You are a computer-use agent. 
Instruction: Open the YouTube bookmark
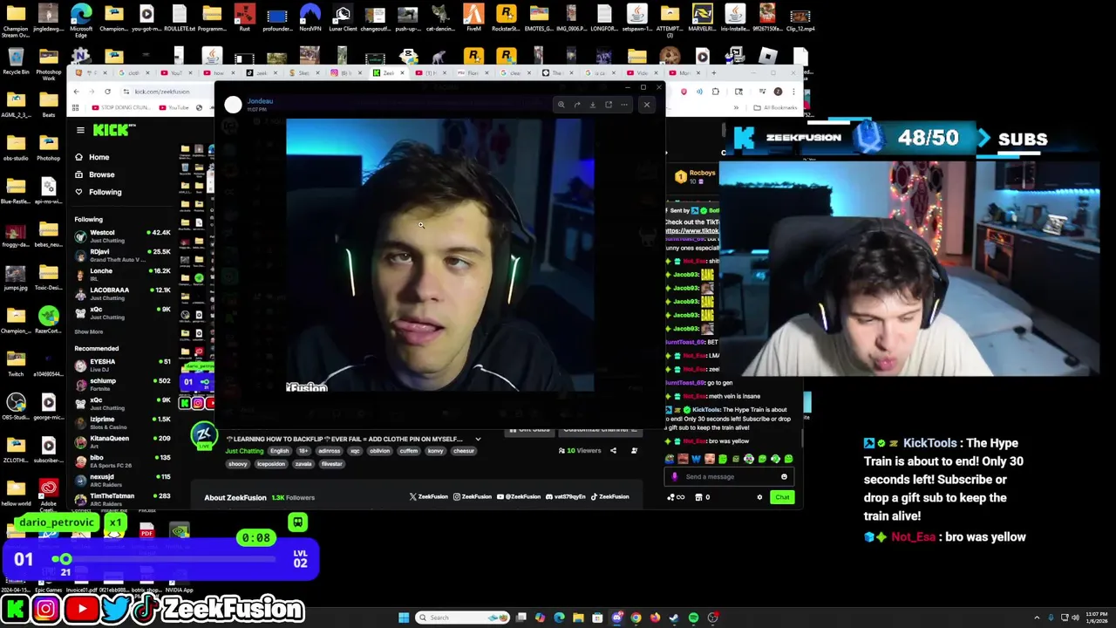[174, 107]
